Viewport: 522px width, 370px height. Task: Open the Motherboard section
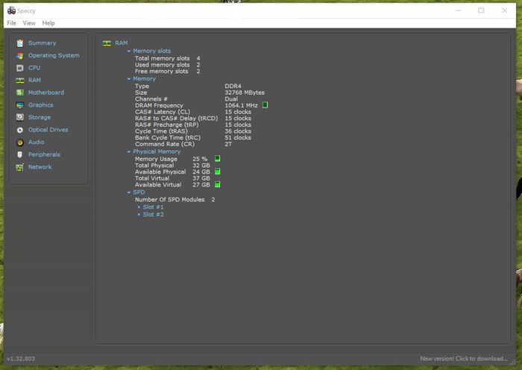[x=46, y=92]
